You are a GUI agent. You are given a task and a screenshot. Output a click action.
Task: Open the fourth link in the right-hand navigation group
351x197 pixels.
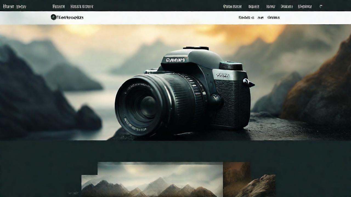pyautogui.click(x=287, y=7)
